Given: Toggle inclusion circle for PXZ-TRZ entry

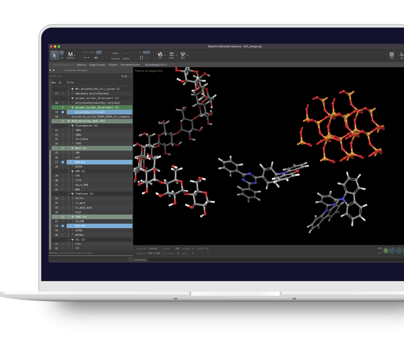Looking at the screenshot, I should pos(63,226).
